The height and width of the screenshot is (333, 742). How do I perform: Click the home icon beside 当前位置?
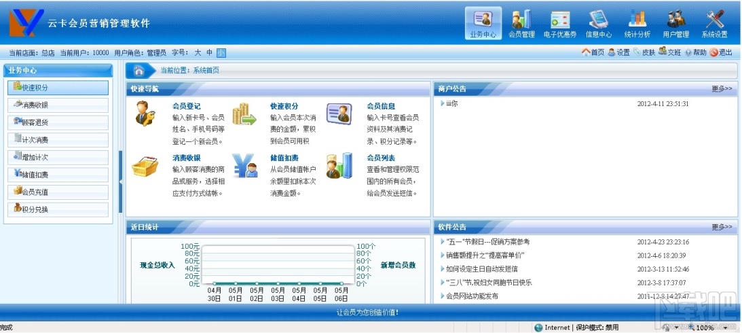click(x=138, y=71)
